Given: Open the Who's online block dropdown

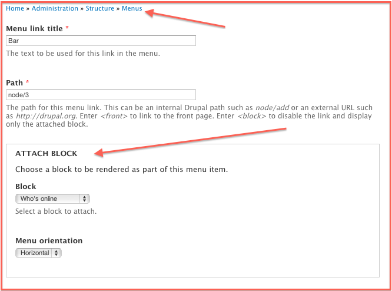Looking at the screenshot, I should tap(52, 199).
